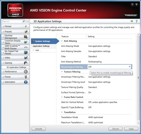
Task: Expand the Pinned section
Action: [3, 26]
